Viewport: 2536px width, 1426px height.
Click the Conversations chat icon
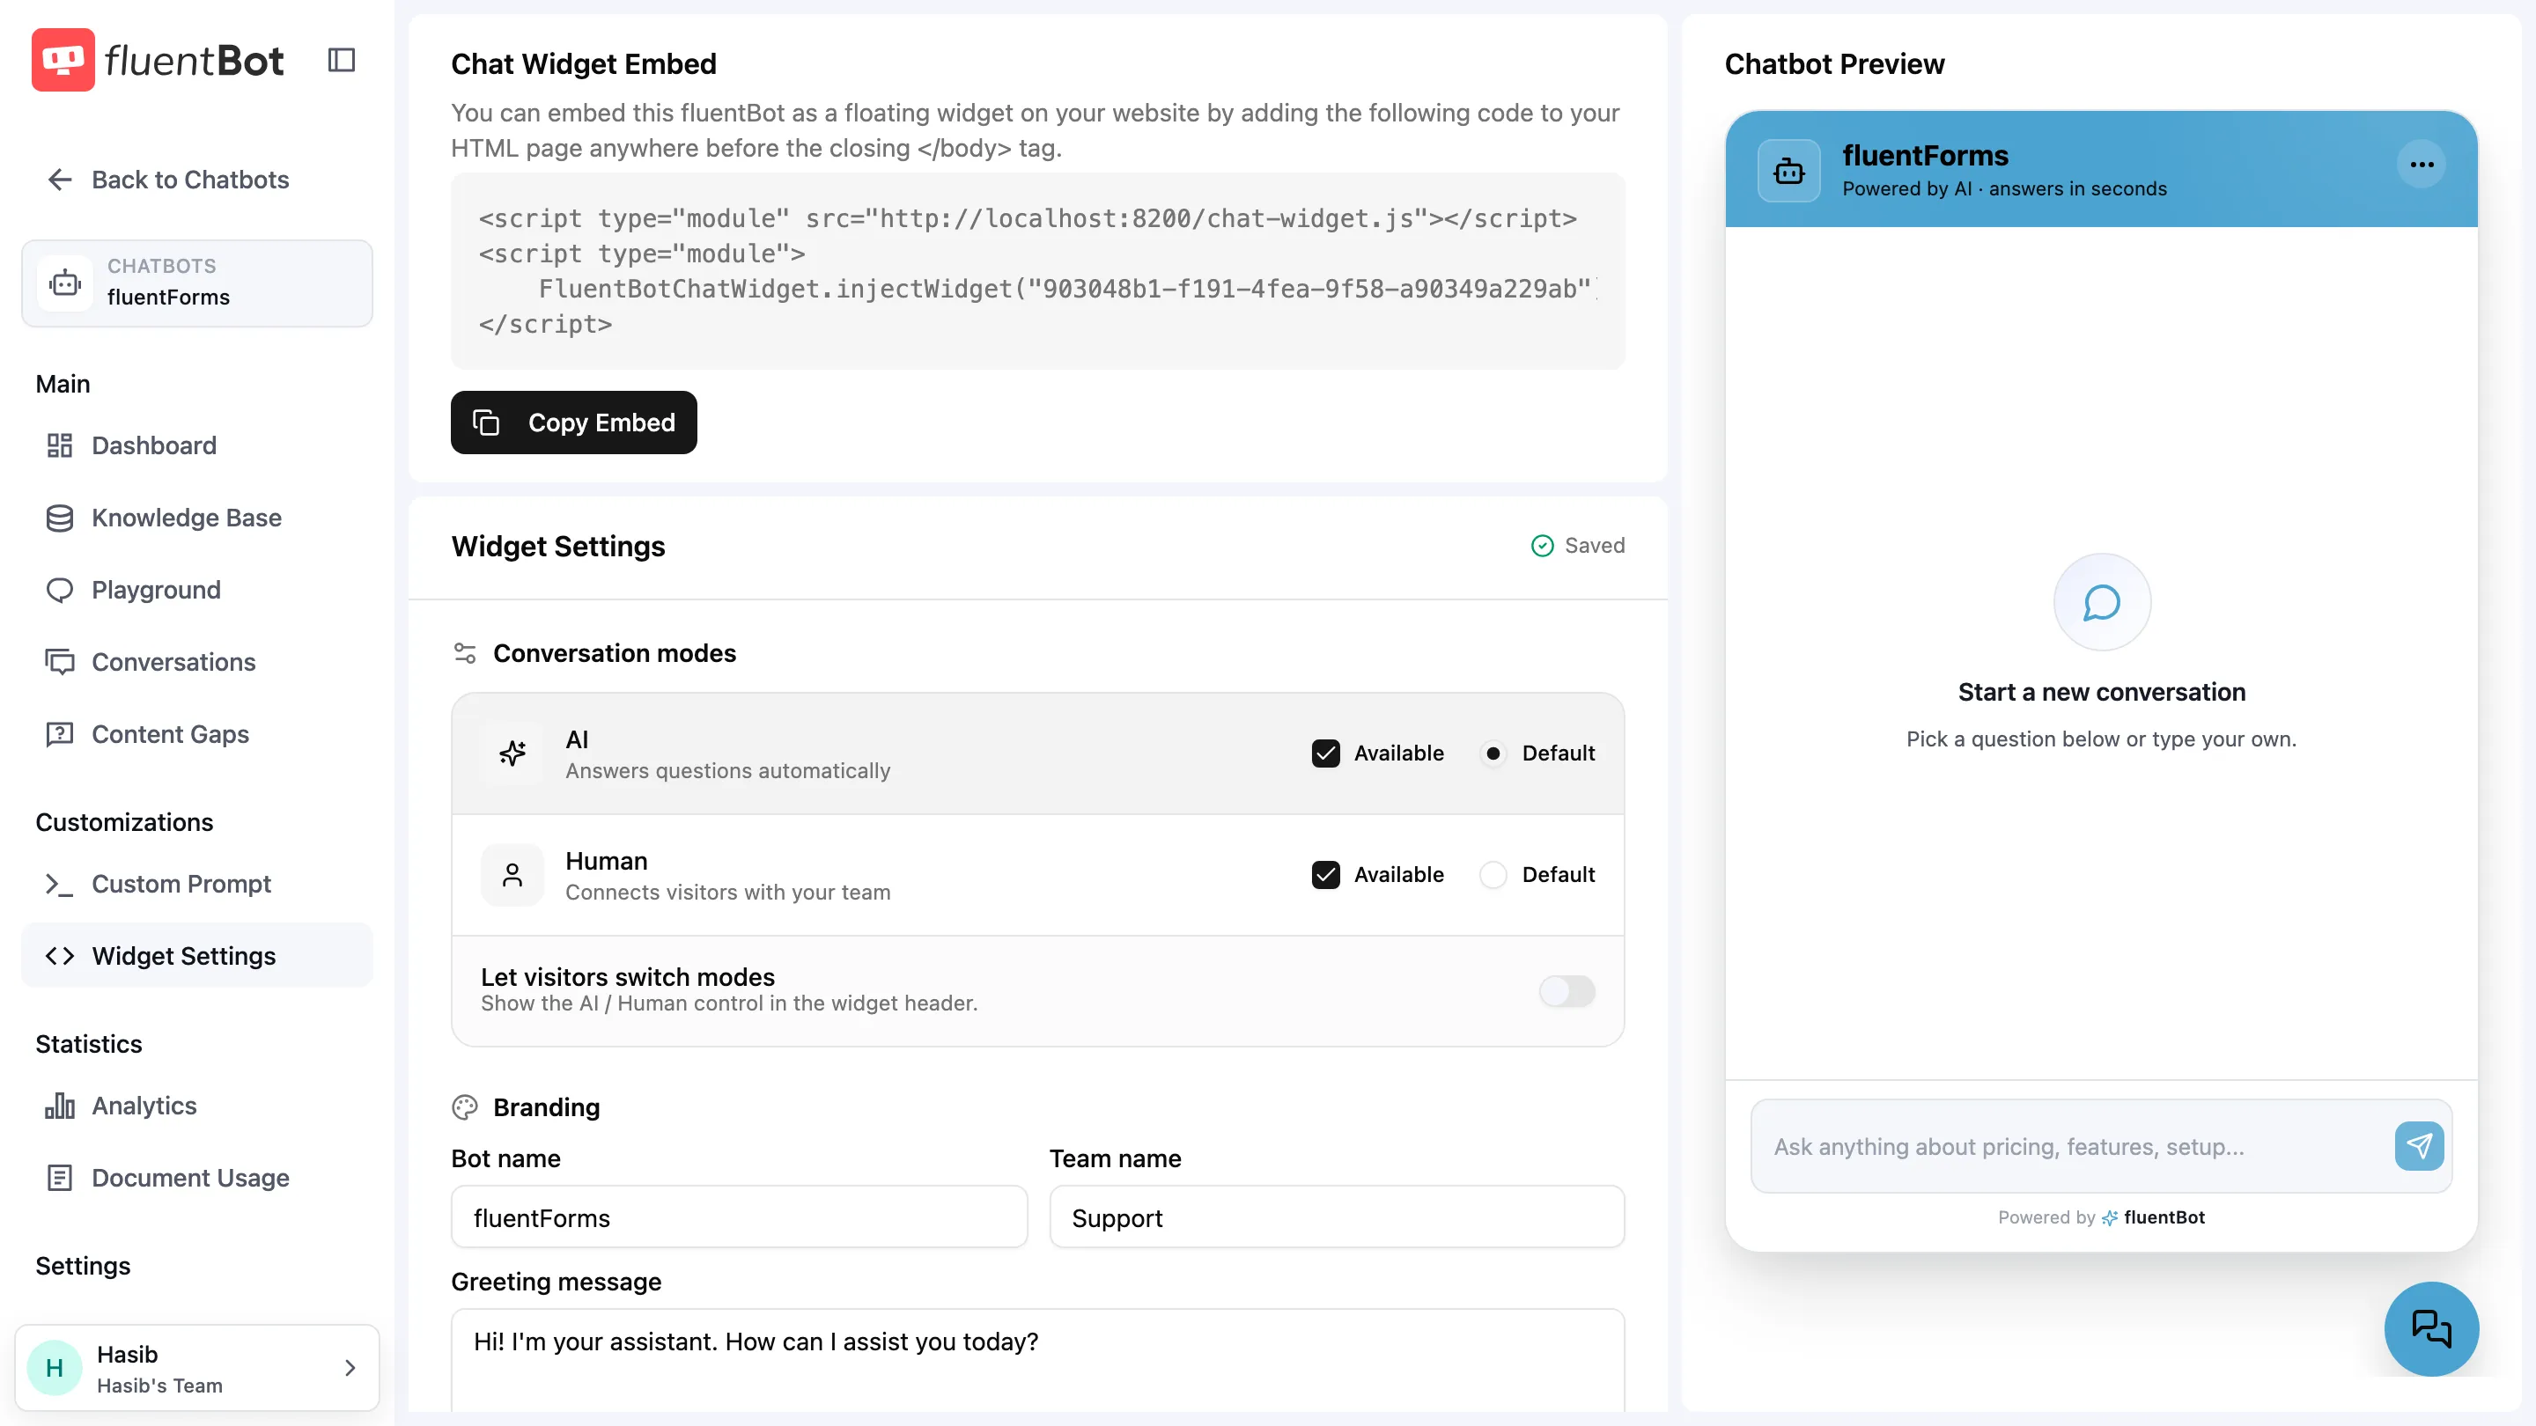[x=60, y=662]
